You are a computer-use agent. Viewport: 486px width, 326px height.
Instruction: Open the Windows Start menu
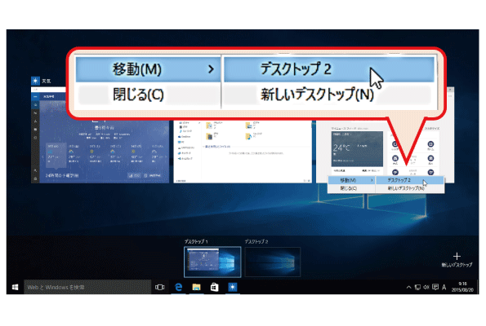coord(15,288)
